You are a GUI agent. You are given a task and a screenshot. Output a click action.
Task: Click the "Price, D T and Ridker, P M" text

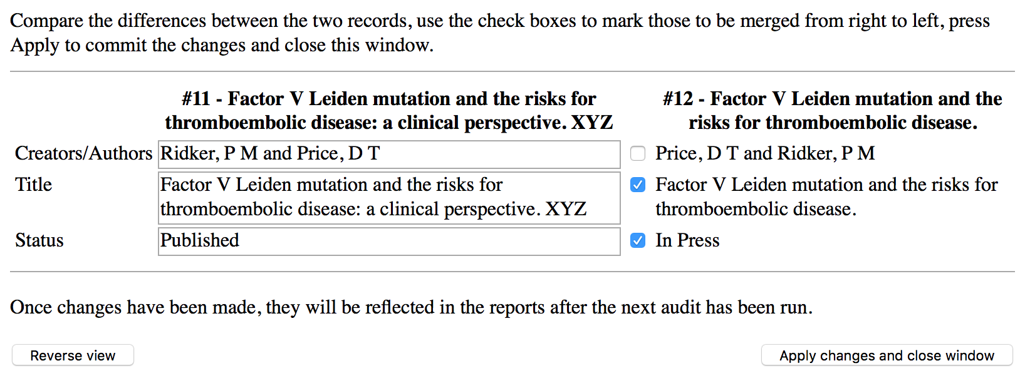click(764, 153)
